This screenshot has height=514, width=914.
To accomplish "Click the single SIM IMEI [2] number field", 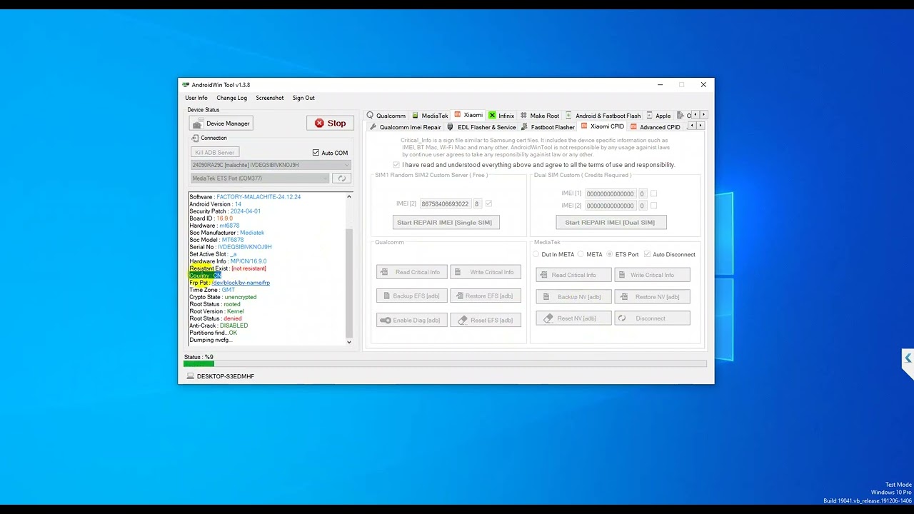I will [x=445, y=204].
